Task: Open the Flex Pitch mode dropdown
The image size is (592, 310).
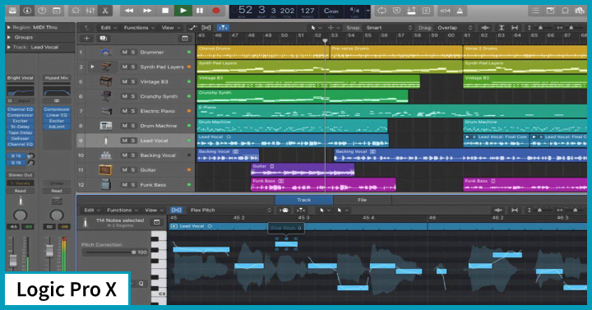Action: [230, 210]
